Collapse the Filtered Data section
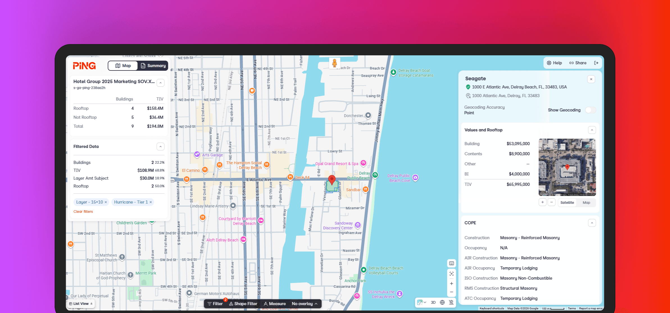Viewport: 670px width, 313px height. coord(160,147)
